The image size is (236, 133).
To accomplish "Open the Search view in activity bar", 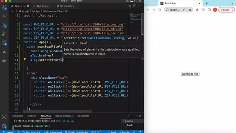I will pos(4,16).
